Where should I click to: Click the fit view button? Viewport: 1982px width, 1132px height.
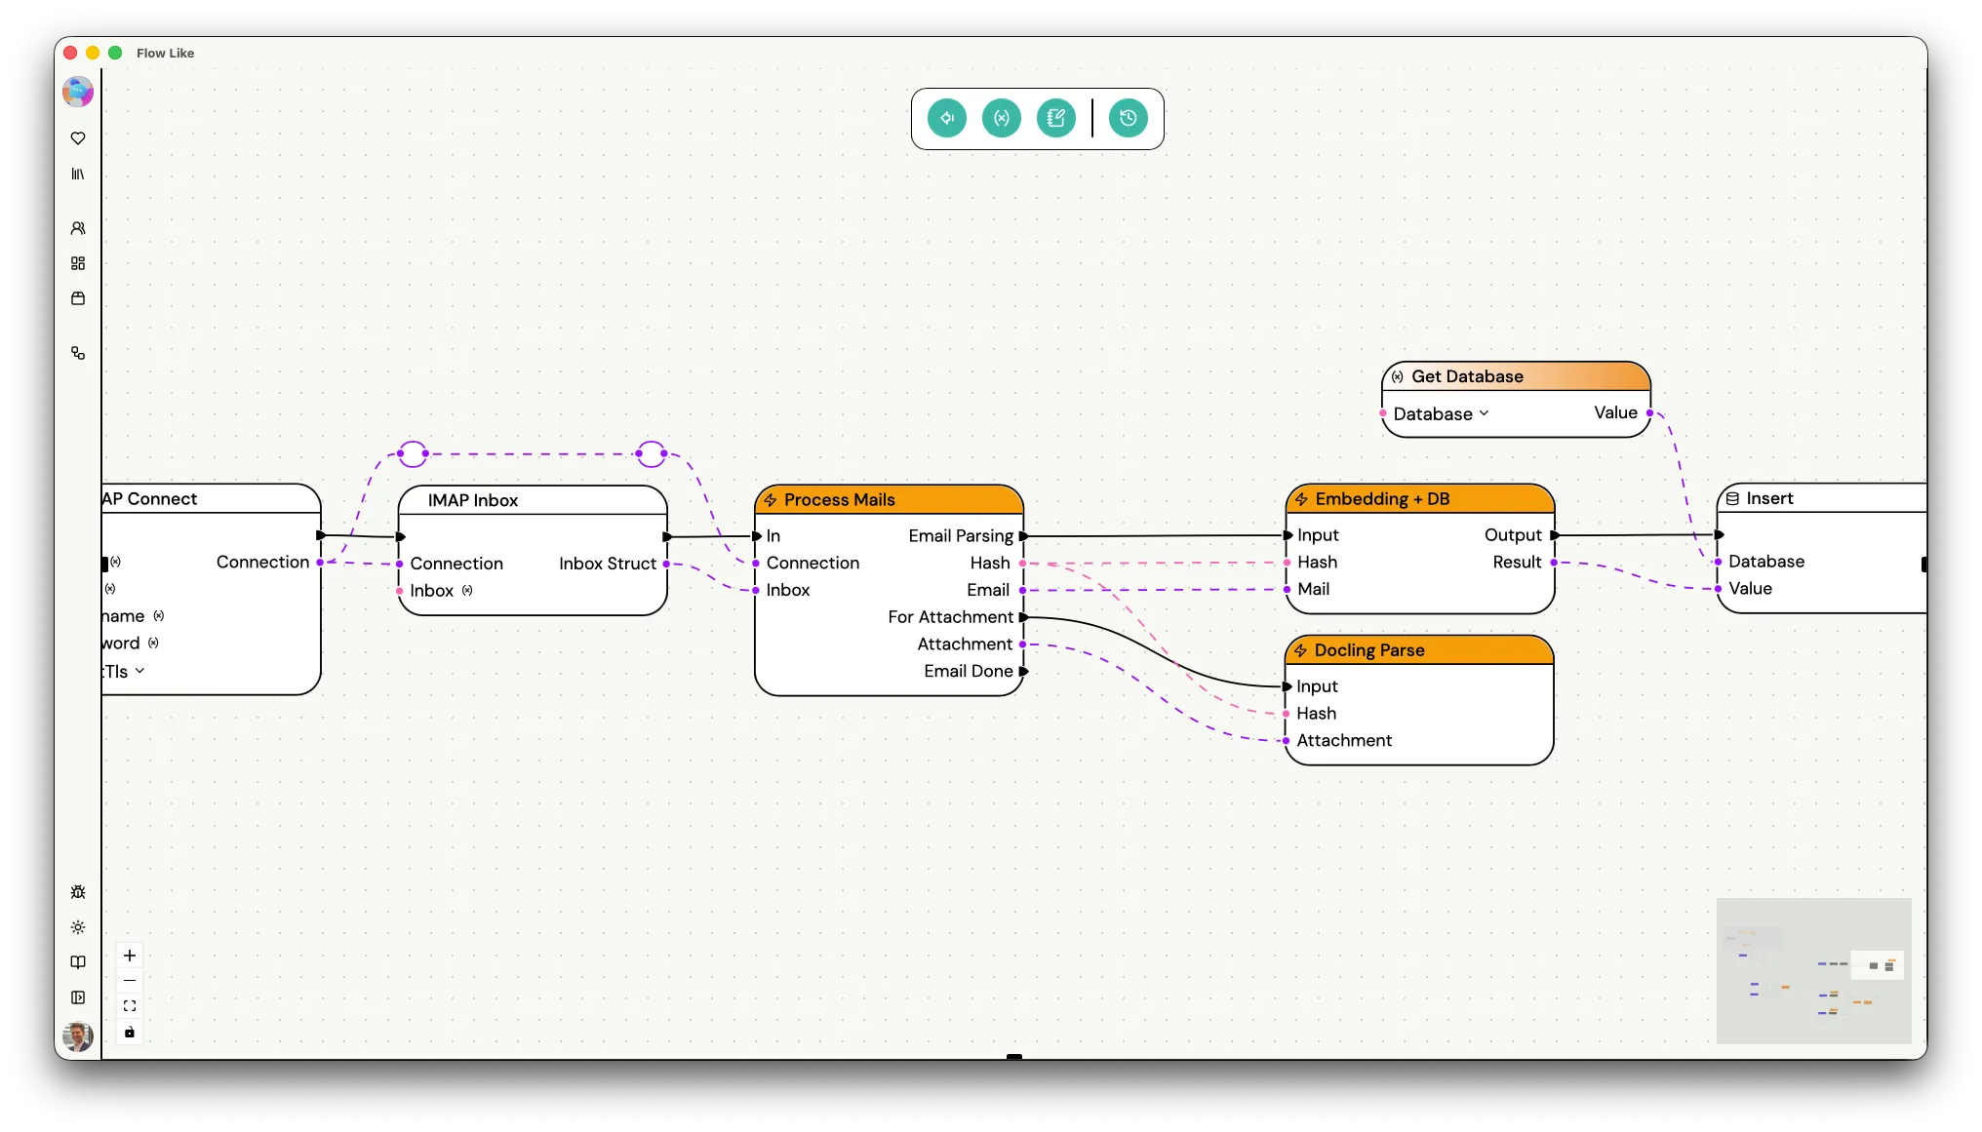(130, 1006)
